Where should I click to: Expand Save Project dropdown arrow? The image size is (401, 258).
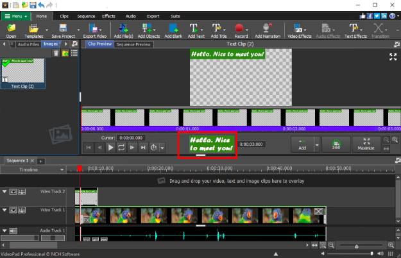(x=78, y=30)
